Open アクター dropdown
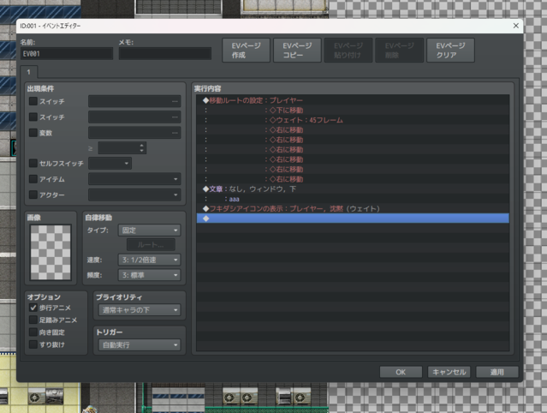The height and width of the screenshot is (413, 547). (134, 195)
